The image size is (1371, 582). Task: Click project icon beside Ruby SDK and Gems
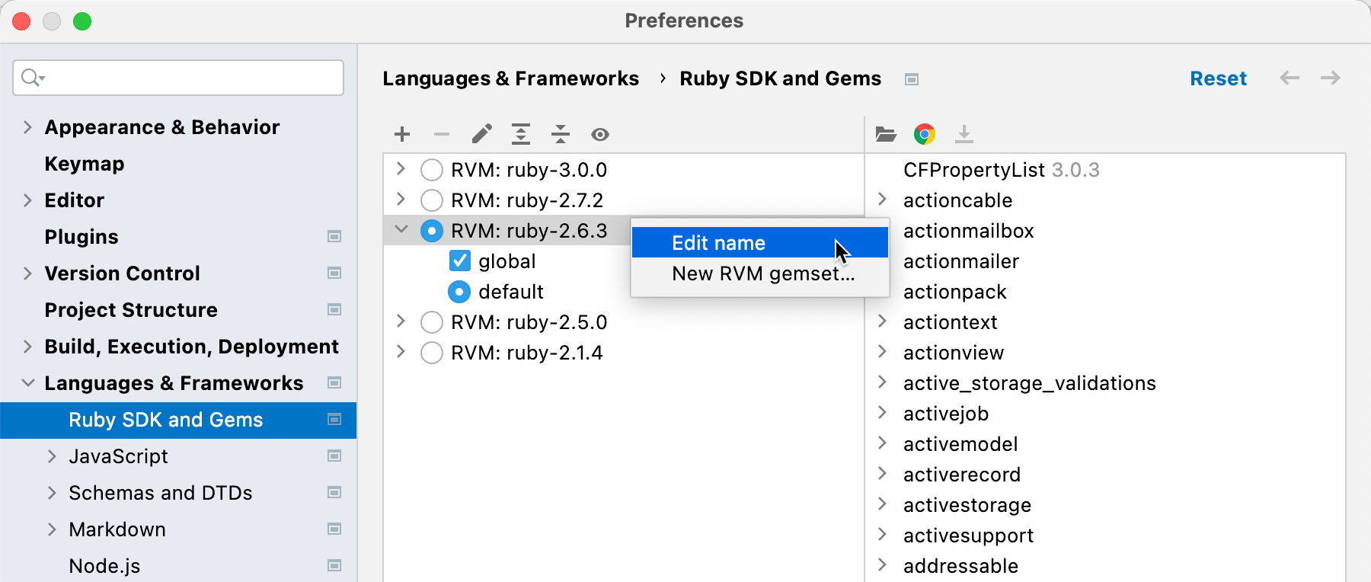point(334,420)
